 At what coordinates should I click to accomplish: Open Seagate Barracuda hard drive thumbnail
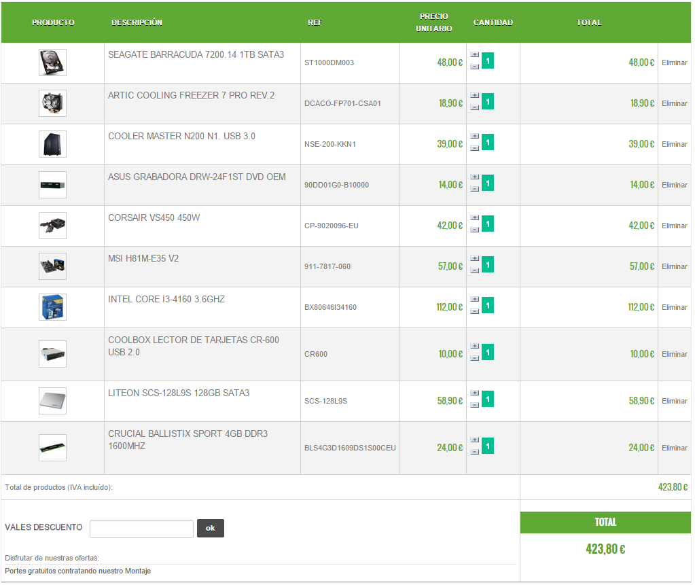coord(53,63)
